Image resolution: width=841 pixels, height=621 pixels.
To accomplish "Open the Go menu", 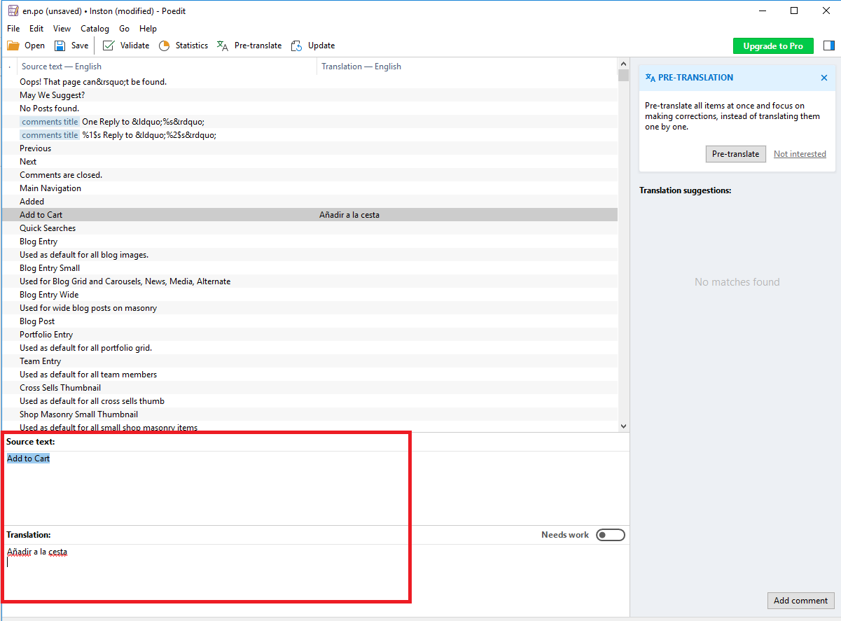I will (124, 29).
